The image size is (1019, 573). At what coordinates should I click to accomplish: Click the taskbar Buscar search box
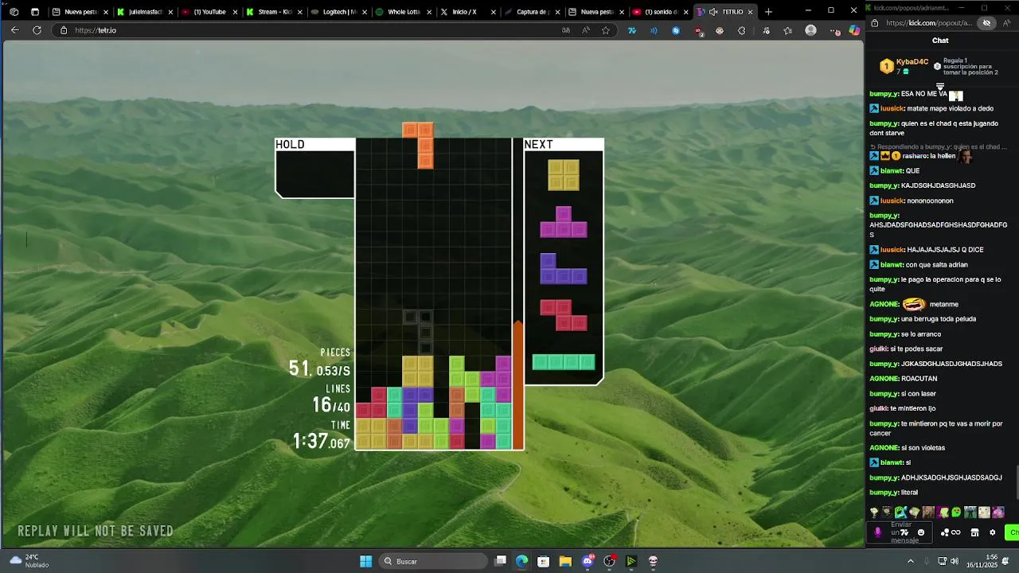(432, 561)
